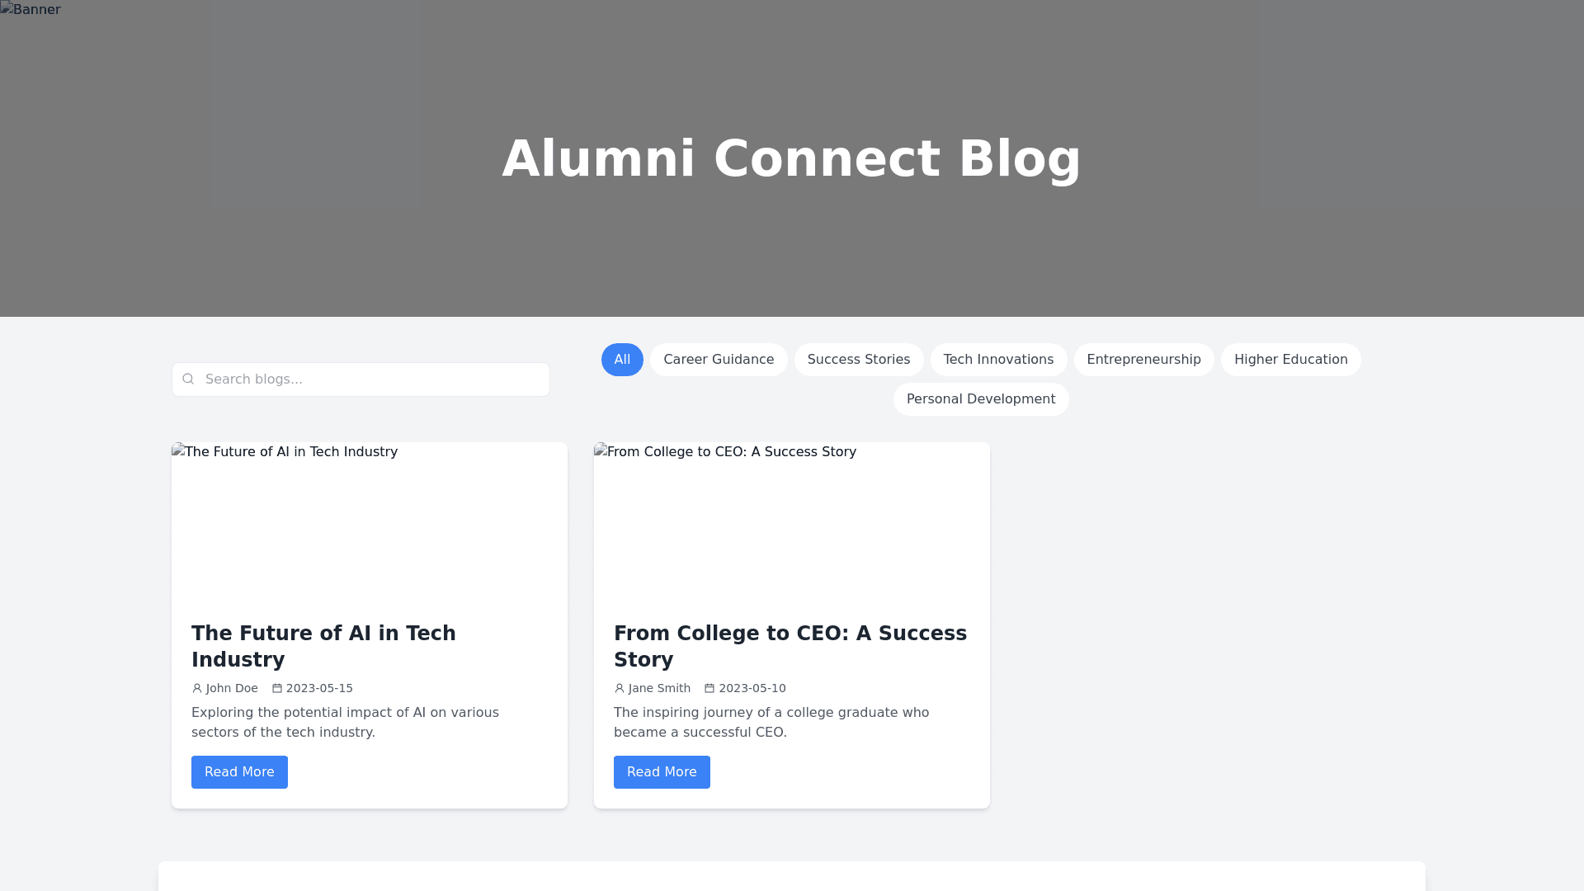
Task: Select the All category filter
Action: click(622, 360)
